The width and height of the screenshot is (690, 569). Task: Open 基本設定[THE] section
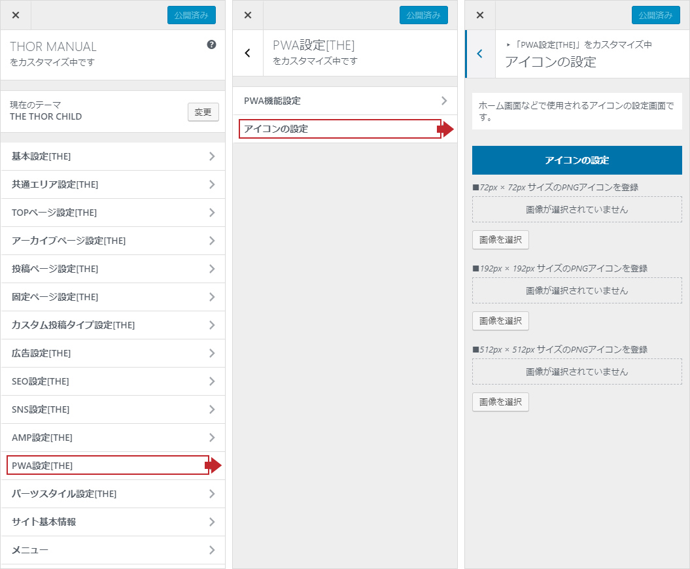point(112,156)
